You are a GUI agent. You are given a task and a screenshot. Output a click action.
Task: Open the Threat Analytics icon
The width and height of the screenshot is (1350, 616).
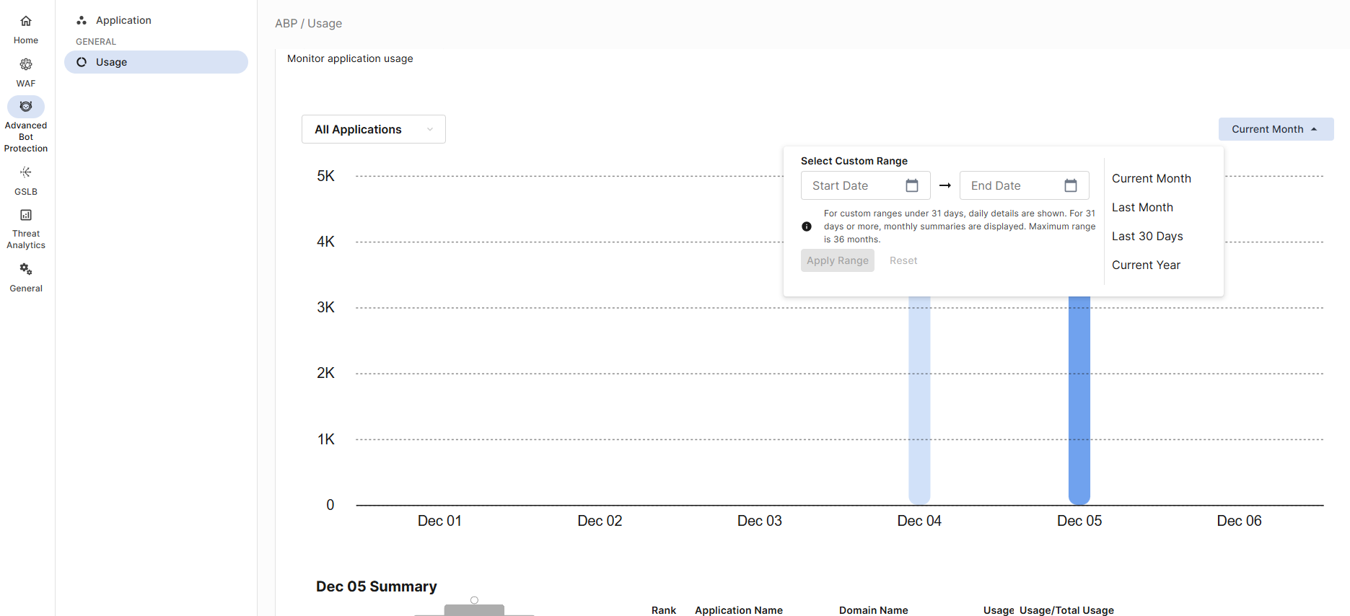pyautogui.click(x=26, y=215)
